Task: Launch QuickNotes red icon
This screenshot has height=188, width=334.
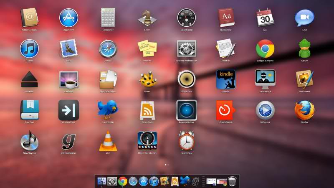Action: pos(226,110)
